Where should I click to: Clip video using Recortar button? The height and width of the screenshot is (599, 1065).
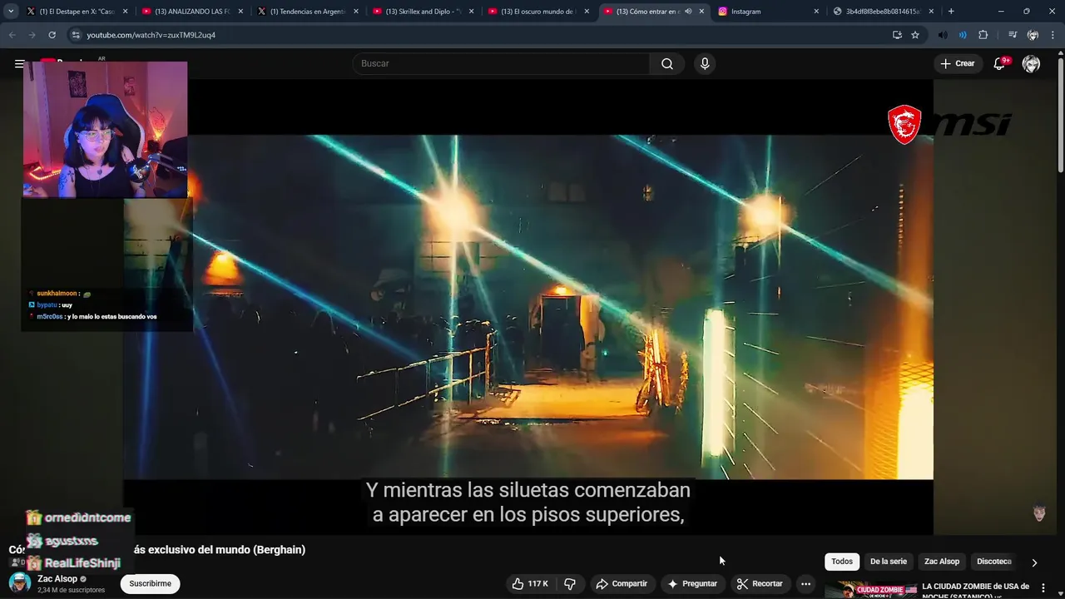(x=760, y=584)
